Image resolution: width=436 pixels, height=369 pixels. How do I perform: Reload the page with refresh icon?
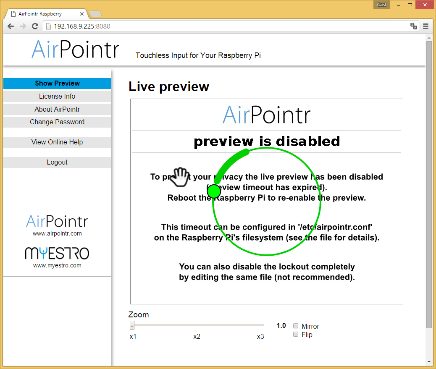coord(35,26)
